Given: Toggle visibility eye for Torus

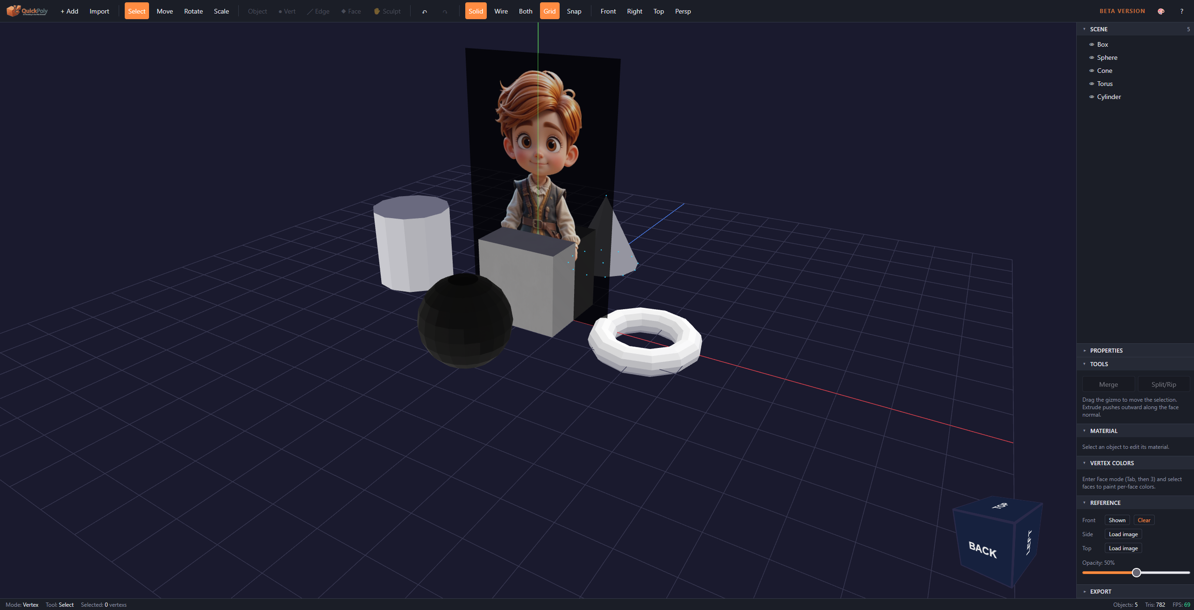Looking at the screenshot, I should [1092, 84].
